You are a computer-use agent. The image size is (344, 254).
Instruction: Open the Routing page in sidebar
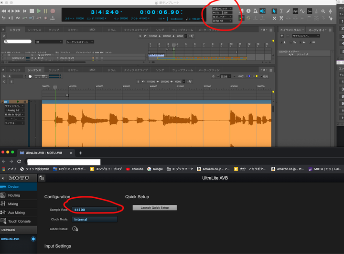point(14,195)
